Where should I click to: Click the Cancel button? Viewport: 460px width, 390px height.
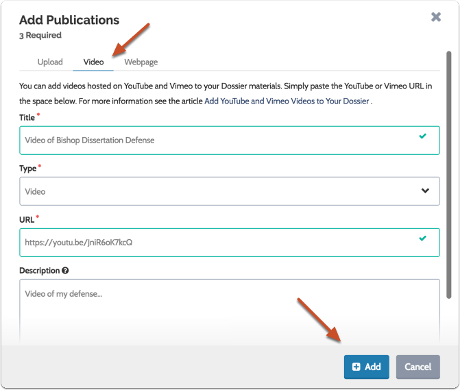417,367
